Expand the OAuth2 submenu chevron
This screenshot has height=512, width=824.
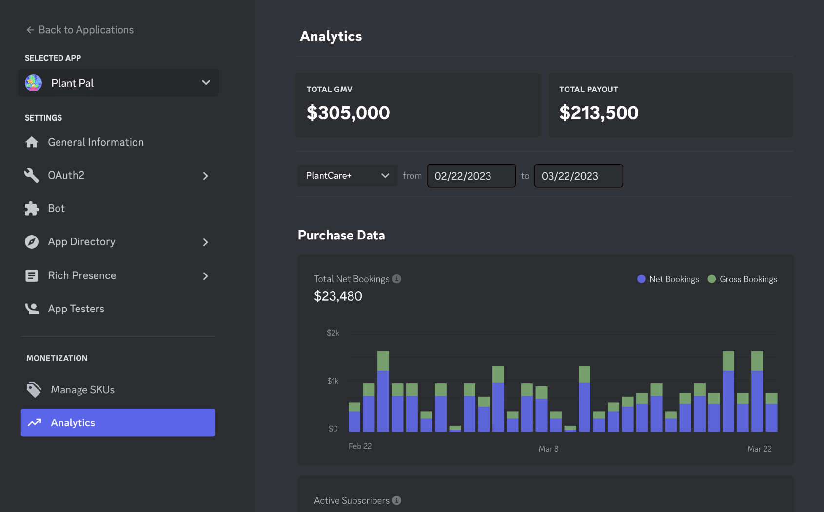click(x=205, y=176)
